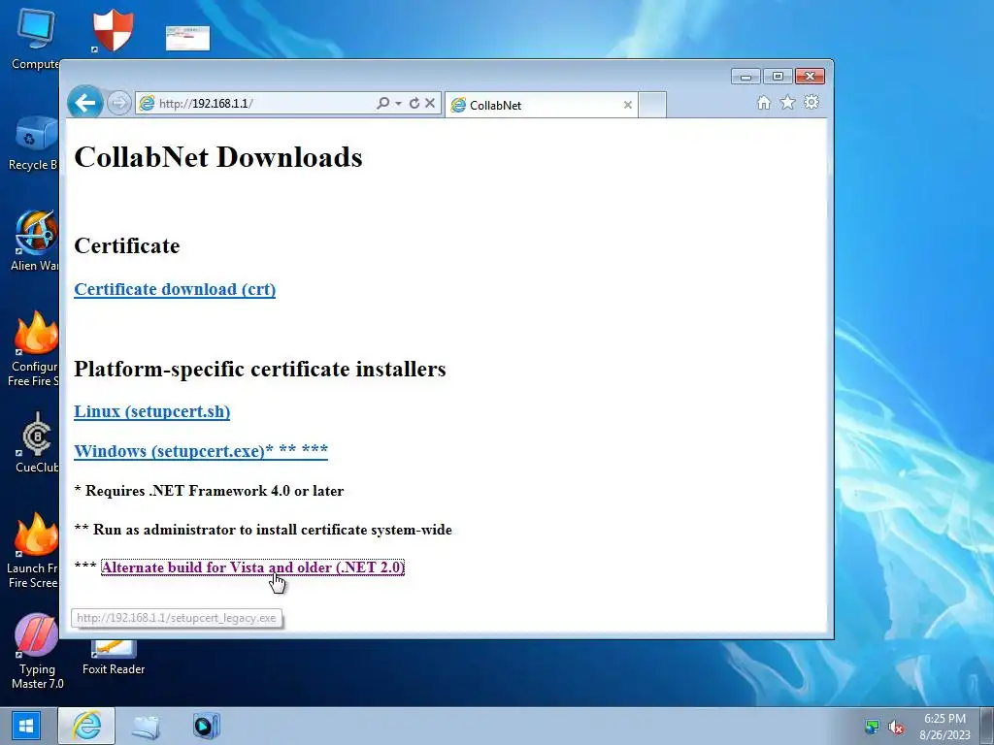
Task: Open the File Explorer taskbar icon
Action: point(147,726)
